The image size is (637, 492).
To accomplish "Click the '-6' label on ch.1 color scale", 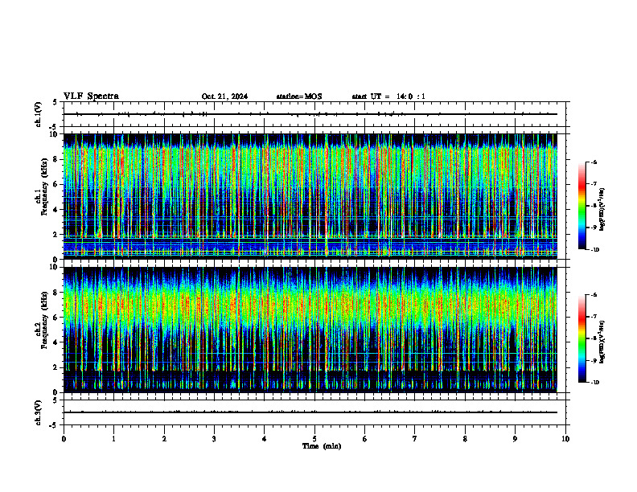I will click(594, 162).
